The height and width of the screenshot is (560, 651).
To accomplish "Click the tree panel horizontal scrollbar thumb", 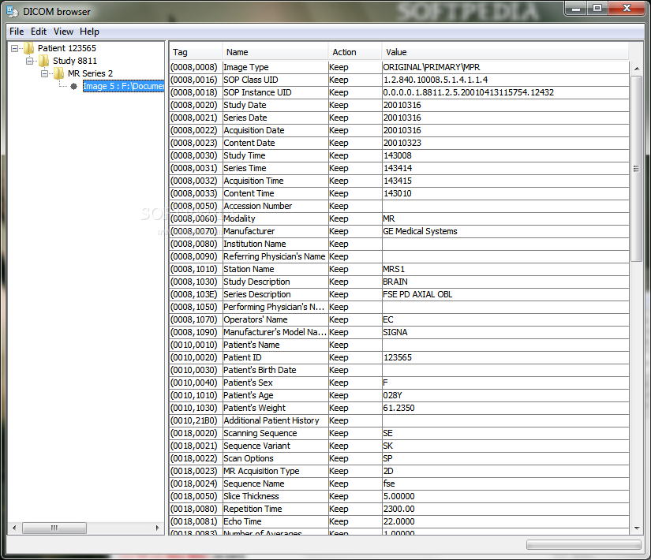I will (x=54, y=528).
